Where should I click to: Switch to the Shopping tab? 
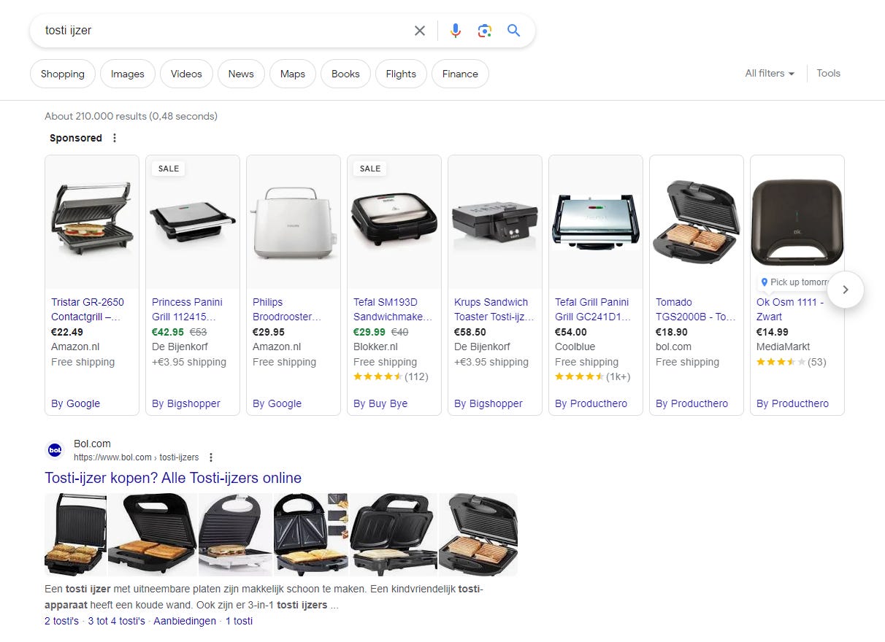[63, 74]
